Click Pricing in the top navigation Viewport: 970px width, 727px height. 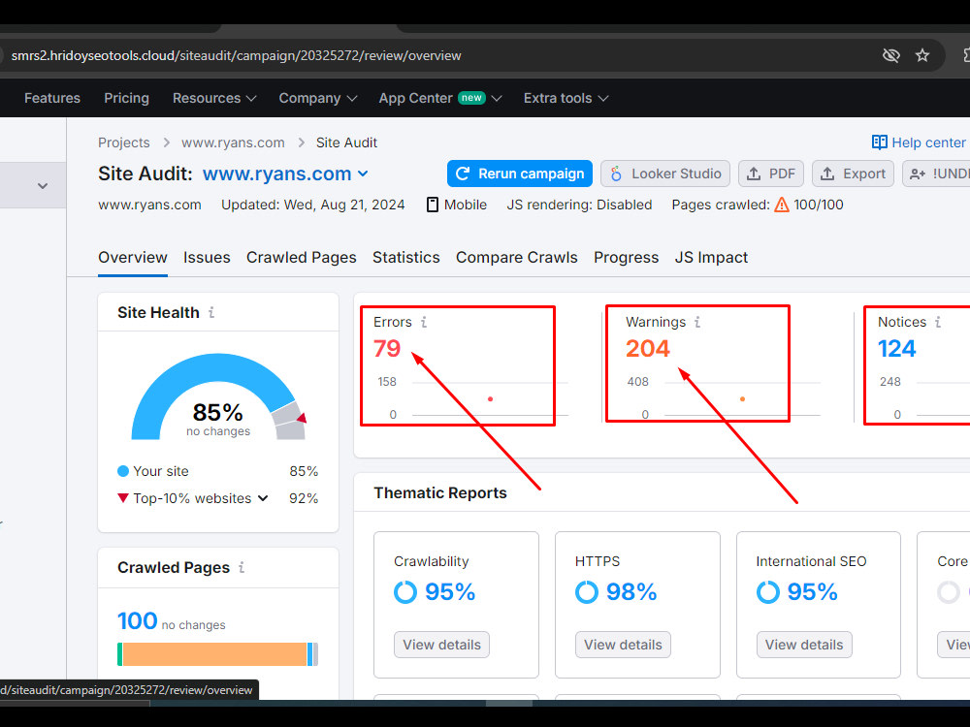(126, 98)
